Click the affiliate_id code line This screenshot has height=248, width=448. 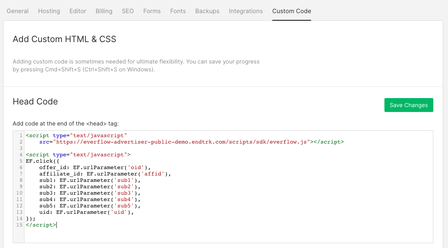tap(105, 174)
